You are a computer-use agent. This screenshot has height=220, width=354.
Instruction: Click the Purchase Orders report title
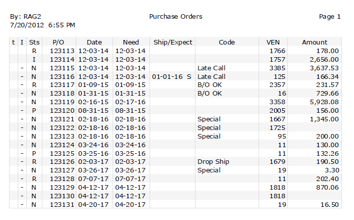pos(176,17)
